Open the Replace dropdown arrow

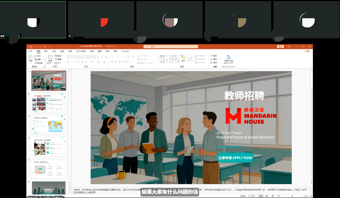point(219,59)
